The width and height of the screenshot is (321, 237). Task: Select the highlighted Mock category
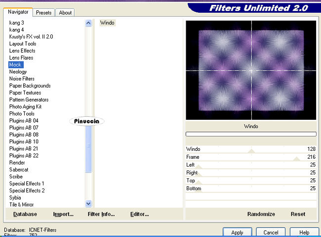click(x=16, y=65)
